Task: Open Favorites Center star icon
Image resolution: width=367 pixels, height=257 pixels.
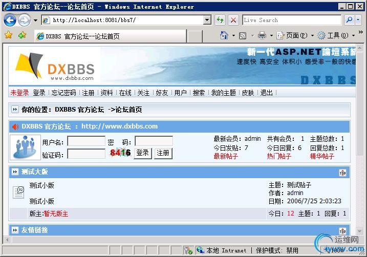Action: click(8, 35)
